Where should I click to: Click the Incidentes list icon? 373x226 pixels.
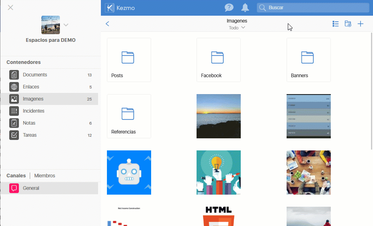point(14,111)
